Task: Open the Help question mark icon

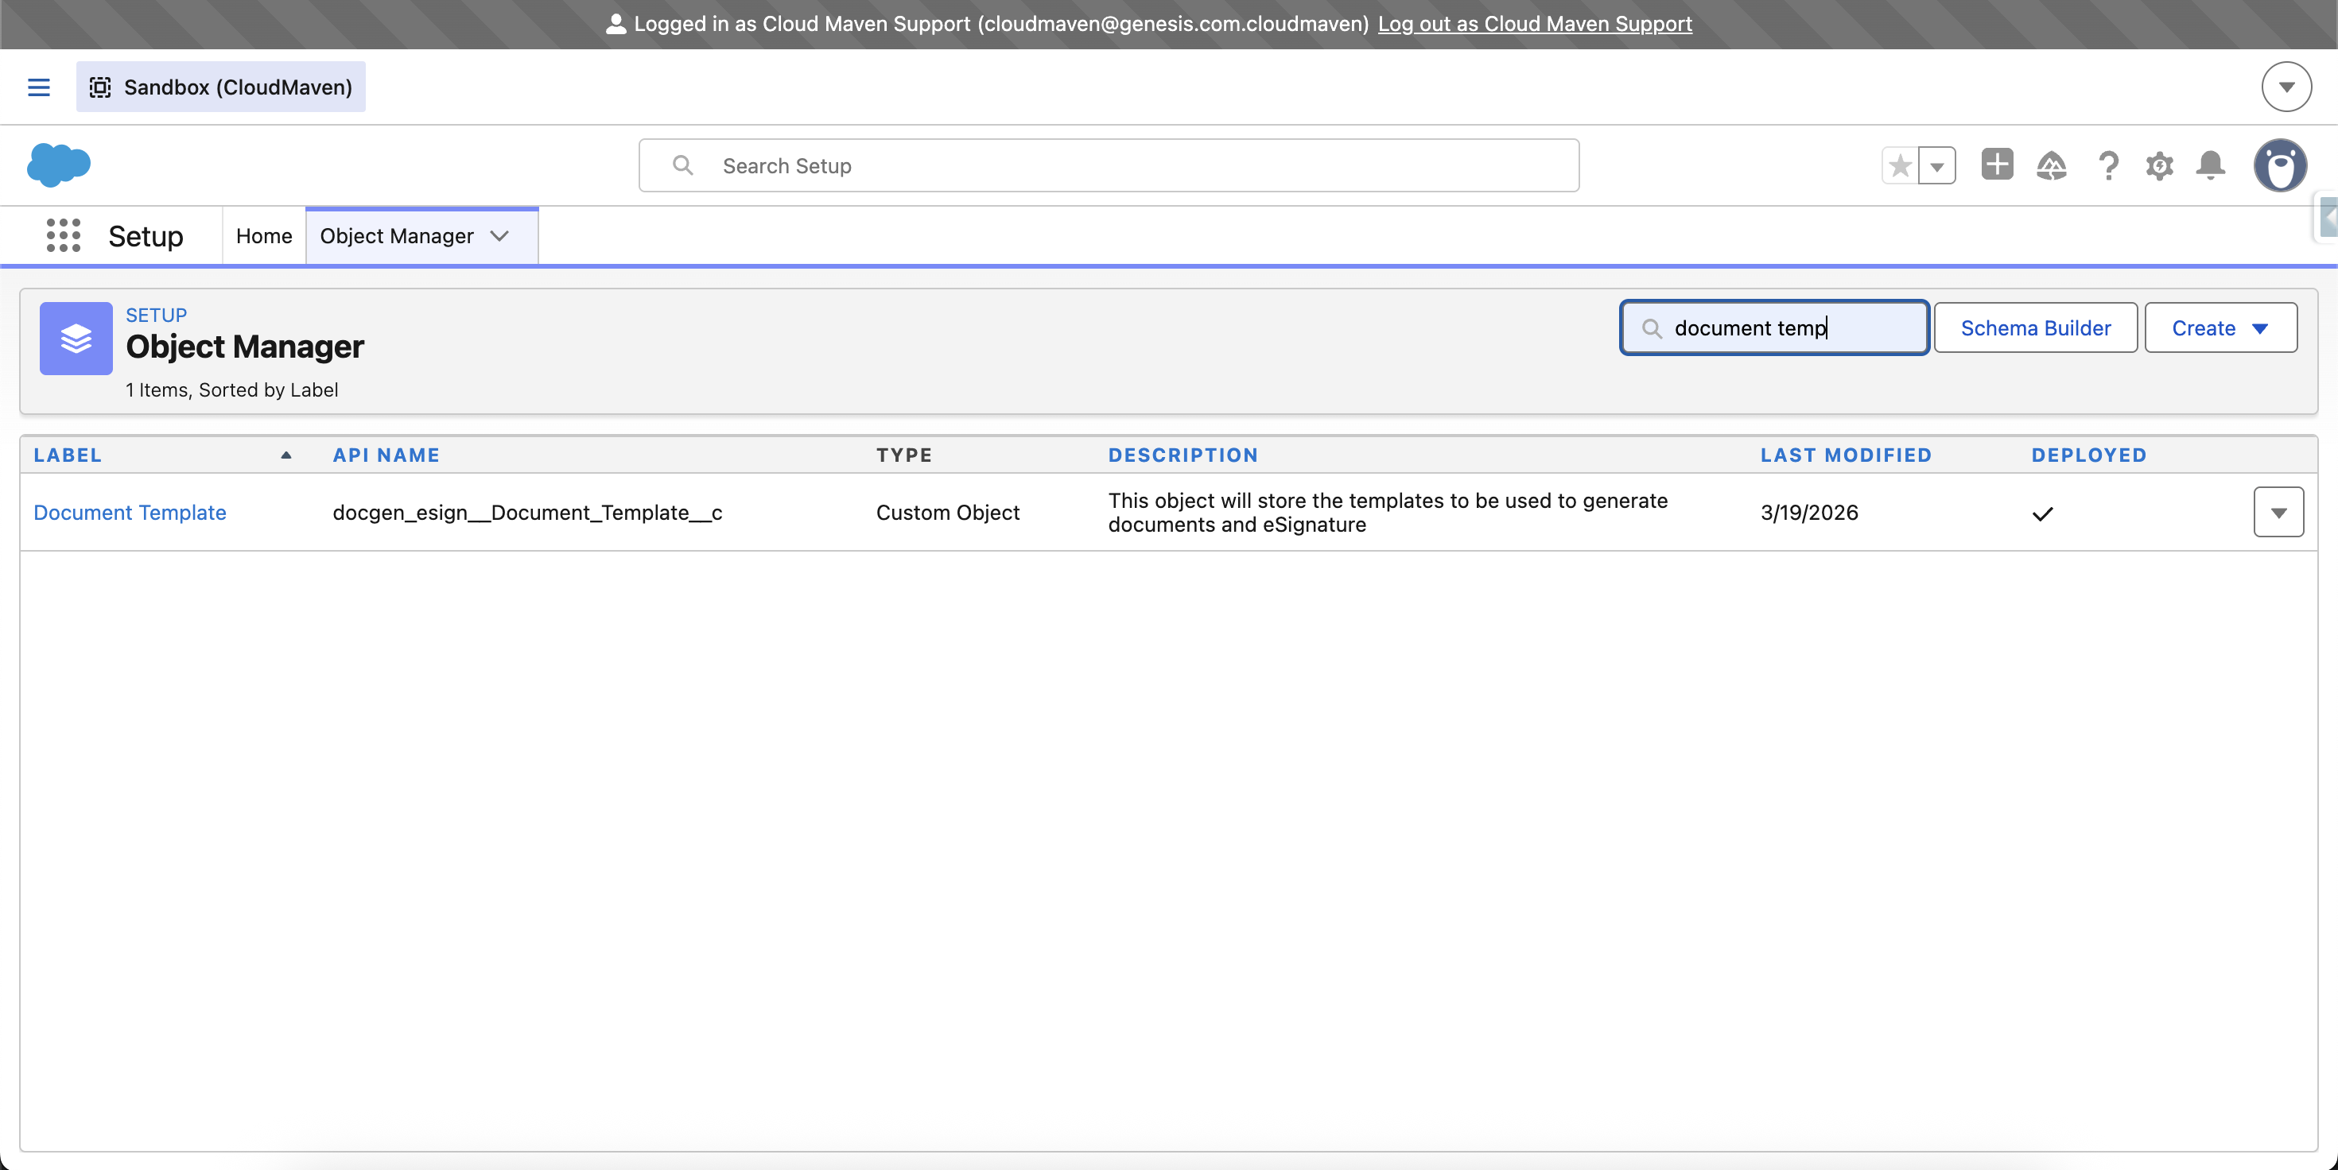Action: [2107, 166]
